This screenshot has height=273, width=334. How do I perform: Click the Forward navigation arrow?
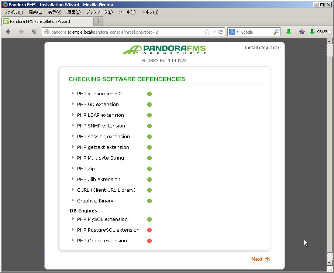[21, 32]
